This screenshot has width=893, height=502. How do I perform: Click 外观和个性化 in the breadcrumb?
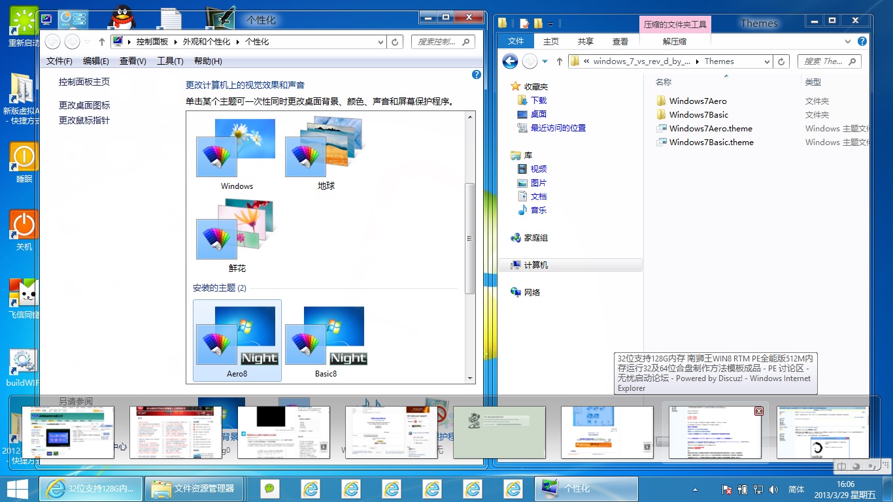pyautogui.click(x=206, y=42)
